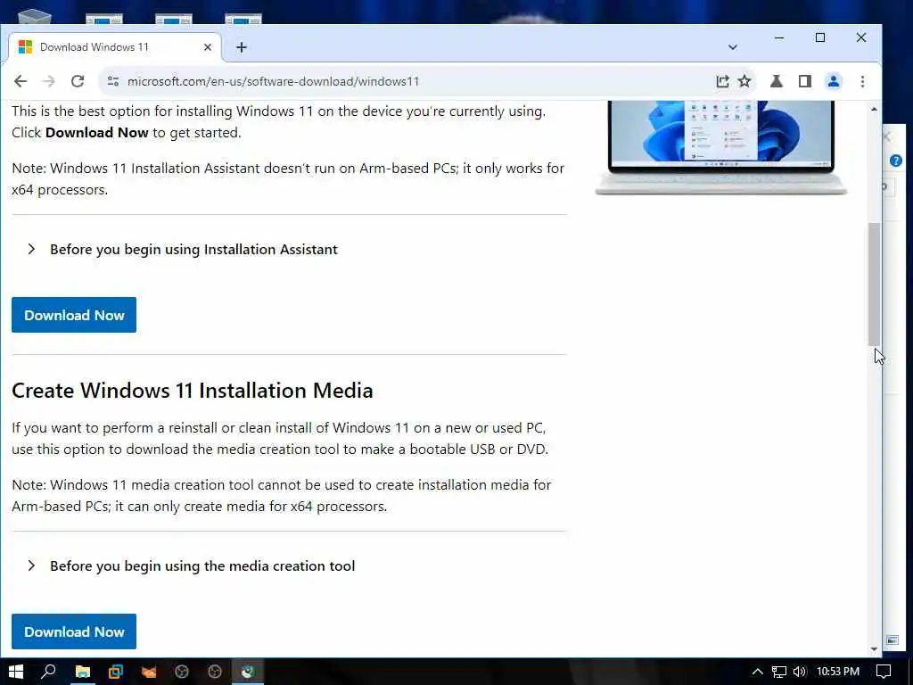Click the Create Windows 11 Installation Media heading

pos(193,391)
